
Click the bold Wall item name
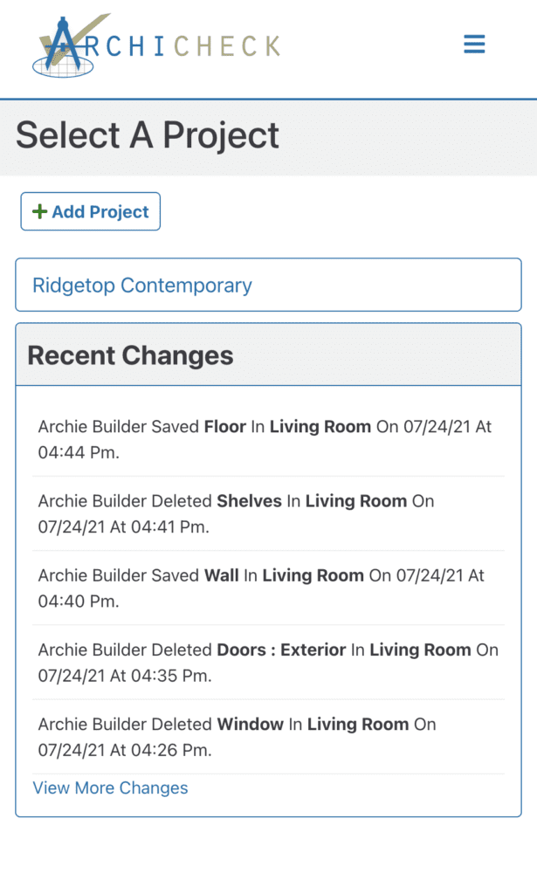click(x=222, y=575)
